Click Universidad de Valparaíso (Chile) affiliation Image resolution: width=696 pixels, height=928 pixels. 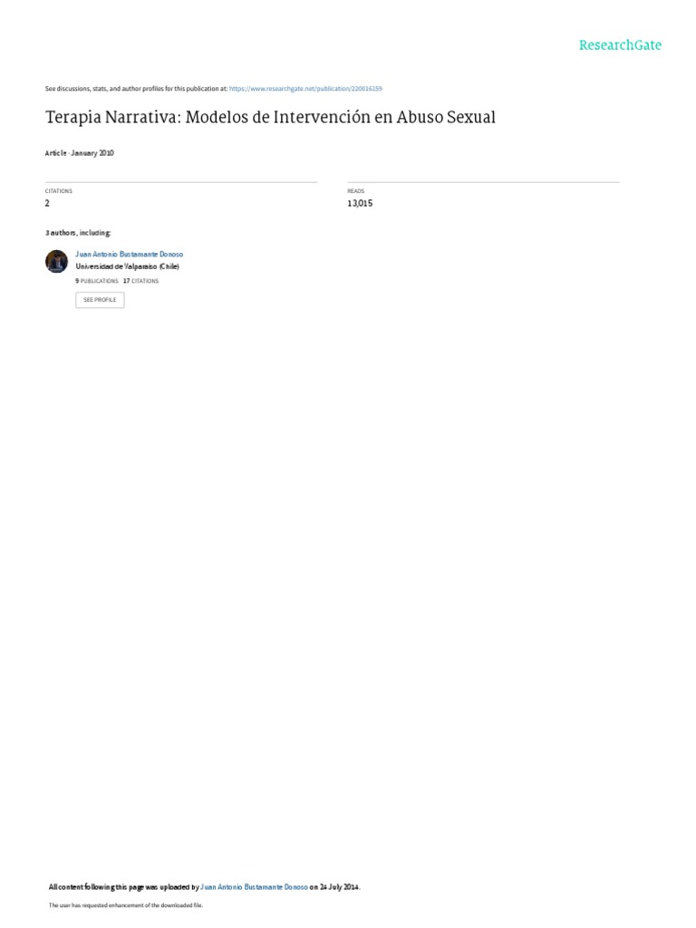[x=127, y=266]
